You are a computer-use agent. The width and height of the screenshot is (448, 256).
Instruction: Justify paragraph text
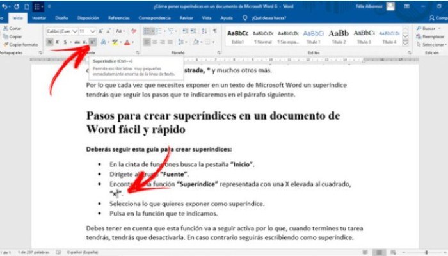coord(170,42)
